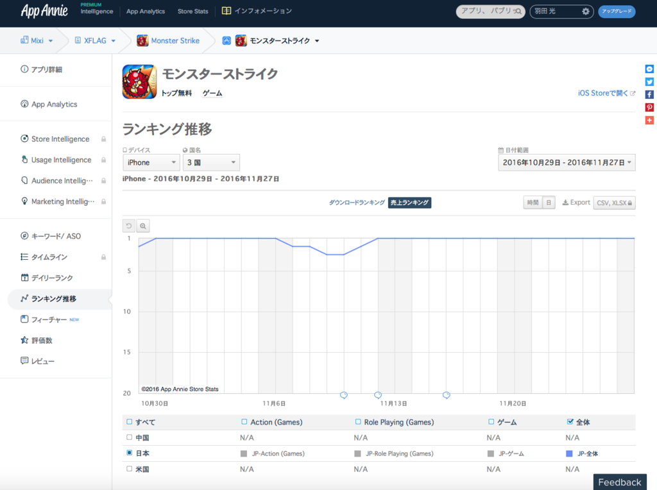
Task: Click the blue App Store icon in breadcrumb
Action: [226, 40]
